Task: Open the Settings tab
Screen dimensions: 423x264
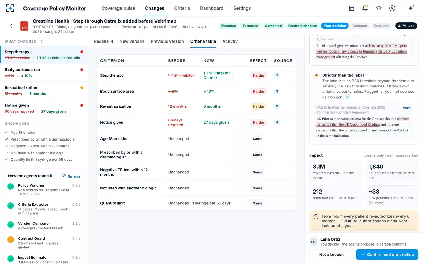Action: [x=242, y=8]
